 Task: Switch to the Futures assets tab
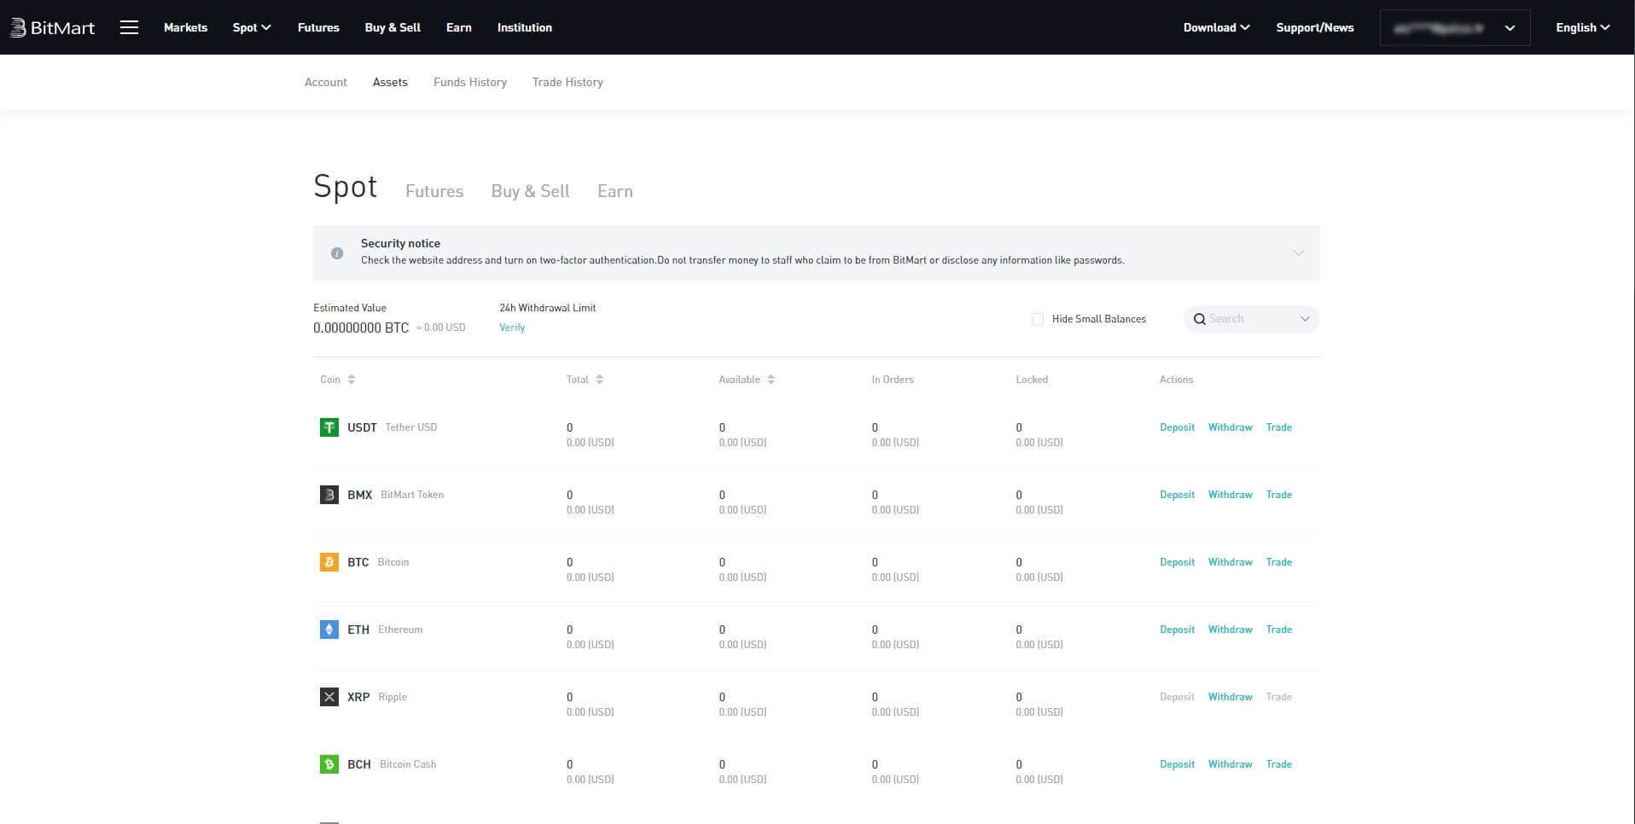click(433, 191)
